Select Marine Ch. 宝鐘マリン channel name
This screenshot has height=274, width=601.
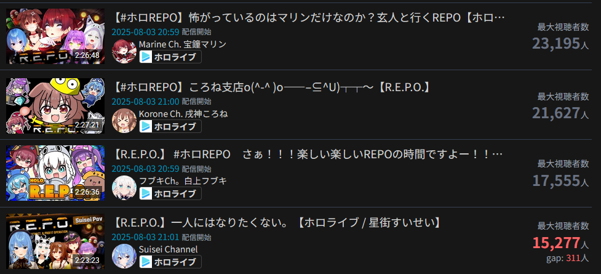183,44
